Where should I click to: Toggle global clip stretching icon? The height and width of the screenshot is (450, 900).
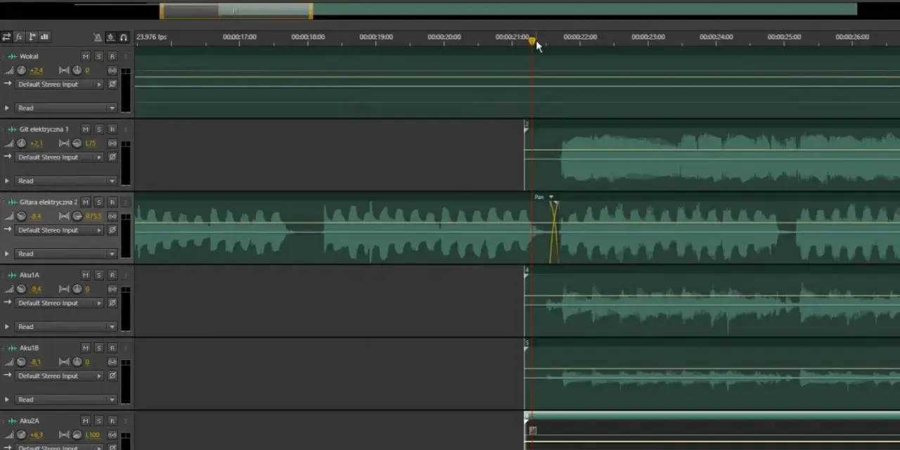click(x=110, y=37)
